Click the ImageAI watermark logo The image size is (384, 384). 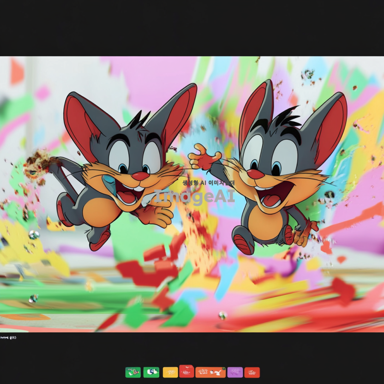[194, 197]
